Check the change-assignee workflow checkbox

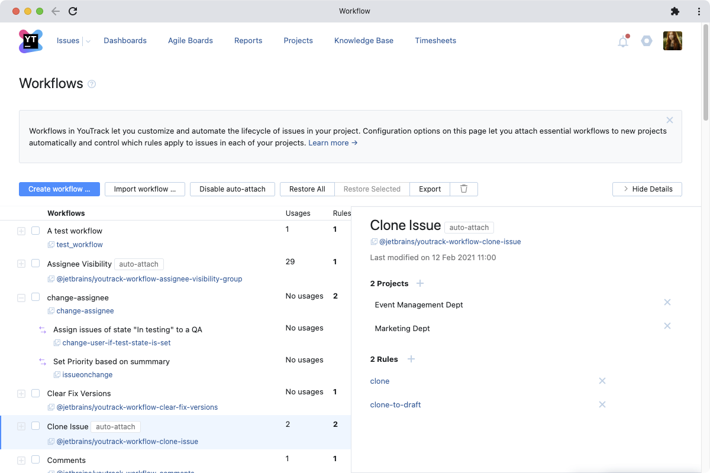tap(35, 297)
